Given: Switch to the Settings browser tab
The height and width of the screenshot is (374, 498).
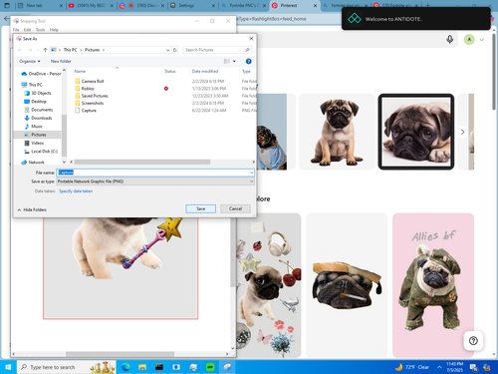Looking at the screenshot, I should click(x=192, y=6).
